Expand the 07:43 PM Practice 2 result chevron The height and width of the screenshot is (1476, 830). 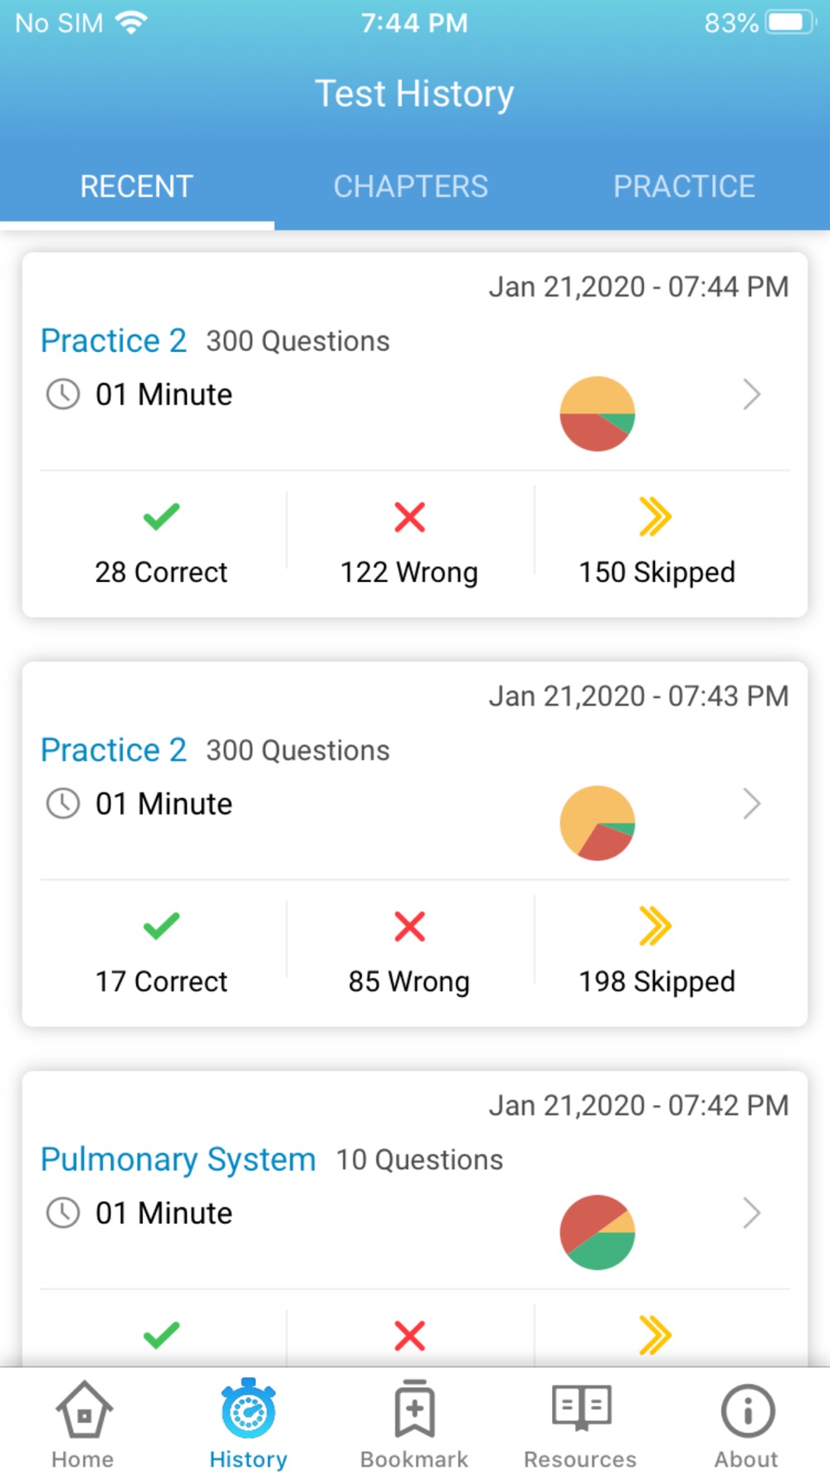[751, 804]
